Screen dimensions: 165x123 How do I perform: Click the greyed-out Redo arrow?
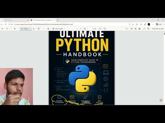pyautogui.click(x=11, y=29)
